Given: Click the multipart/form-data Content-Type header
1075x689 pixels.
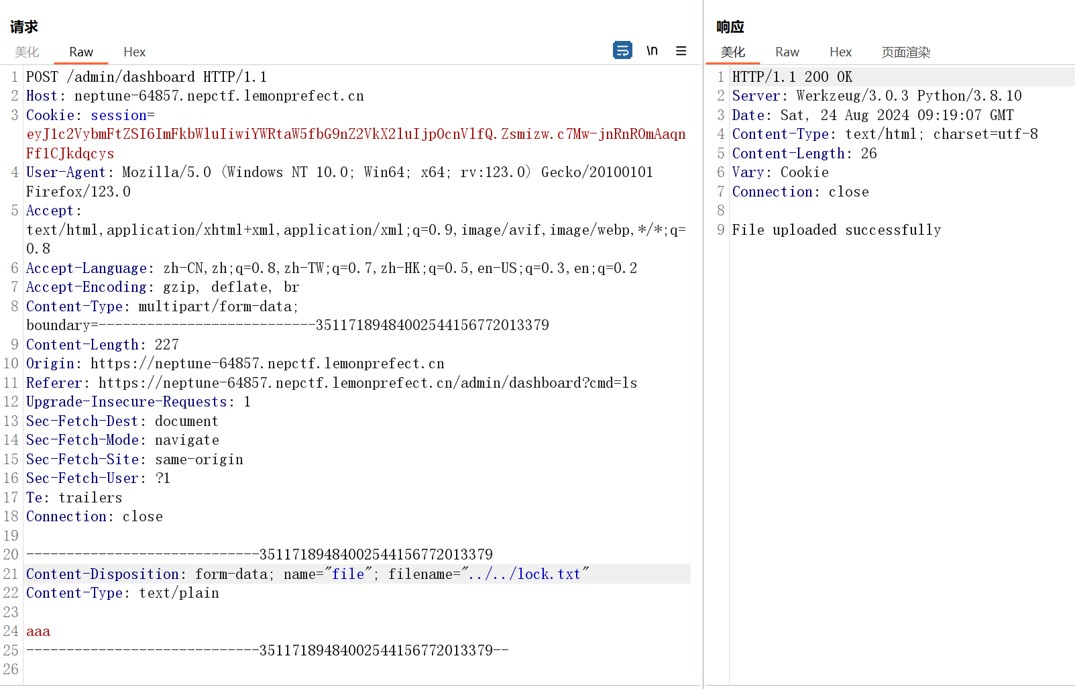Looking at the screenshot, I should pos(288,316).
